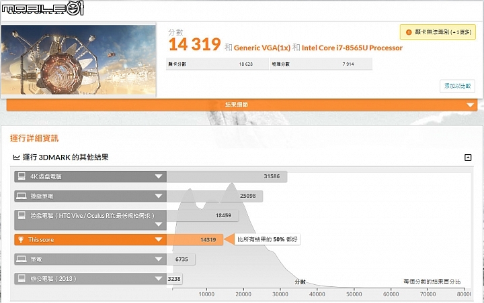Click the chart icon beside 運行 3DMARK 的其他結果
Image resolution: width=484 pixels, height=303 pixels.
pyautogui.click(x=16, y=158)
